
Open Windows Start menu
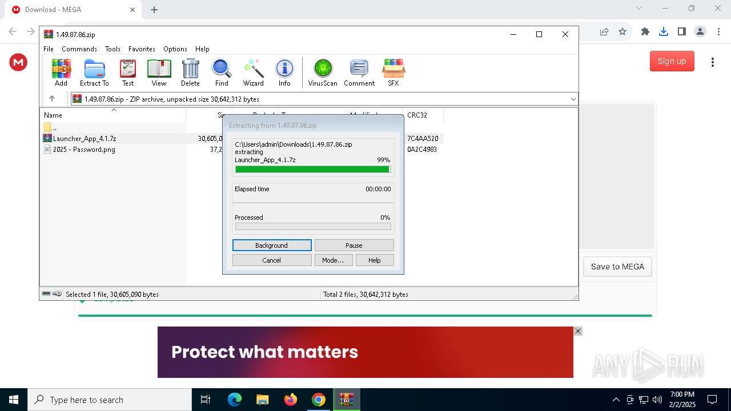pos(14,400)
